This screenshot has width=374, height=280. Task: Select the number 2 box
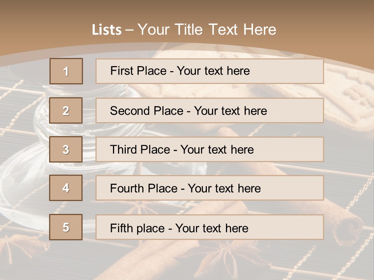point(66,110)
